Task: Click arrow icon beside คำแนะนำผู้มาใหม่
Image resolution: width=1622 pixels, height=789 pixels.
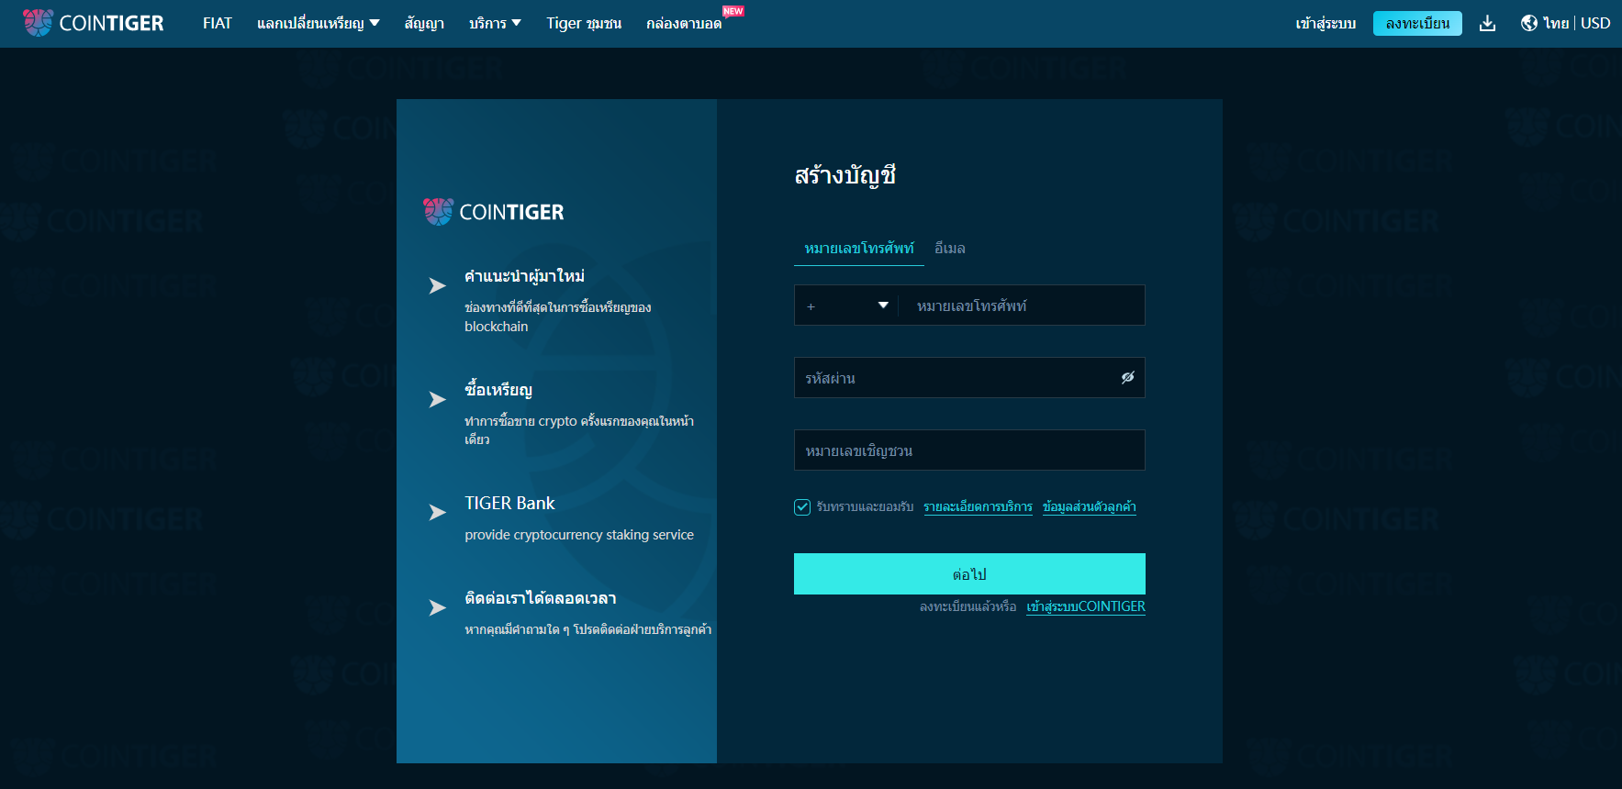Action: click(x=438, y=286)
